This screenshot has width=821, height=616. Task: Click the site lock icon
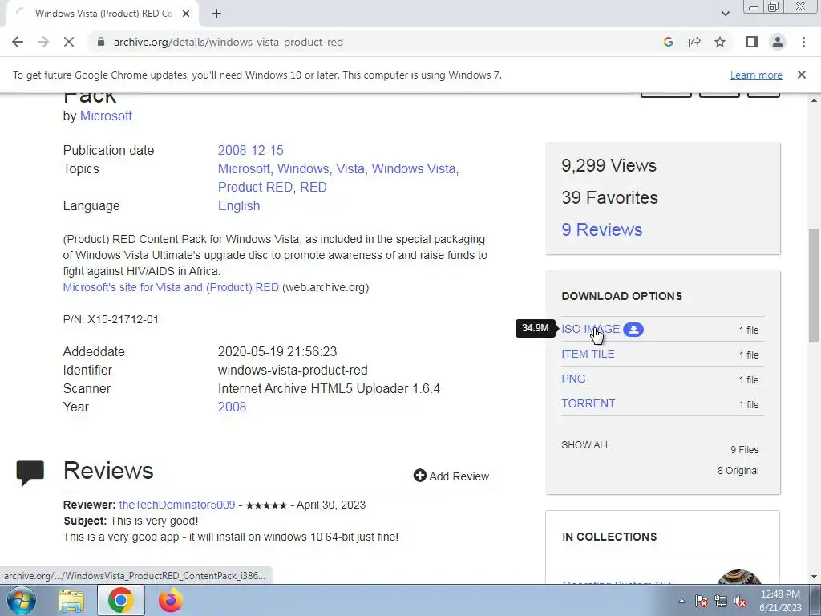coord(102,42)
